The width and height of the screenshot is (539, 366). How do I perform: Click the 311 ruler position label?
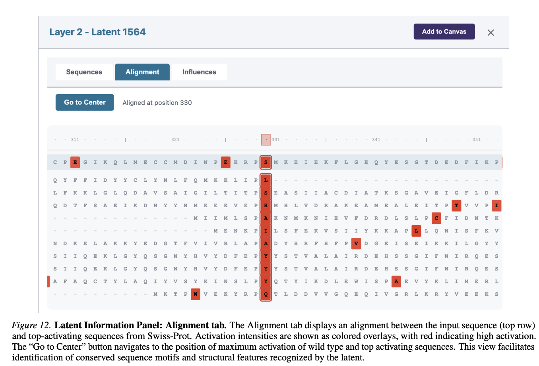[x=75, y=140]
